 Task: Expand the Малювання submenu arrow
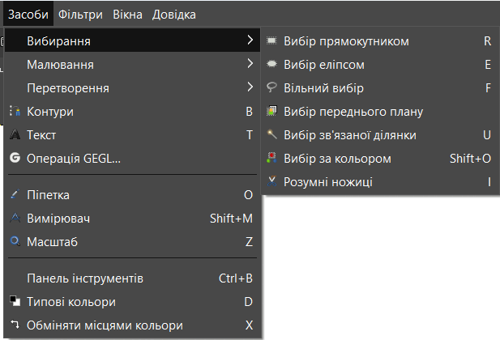pos(250,64)
